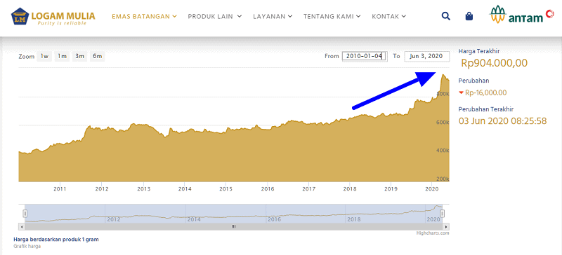Open the search magnifier icon
The height and width of the screenshot is (255, 562).
pyautogui.click(x=445, y=16)
